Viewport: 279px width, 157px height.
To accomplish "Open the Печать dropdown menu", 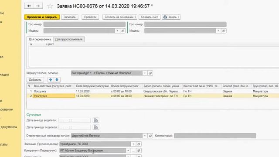I will click(x=171, y=17).
